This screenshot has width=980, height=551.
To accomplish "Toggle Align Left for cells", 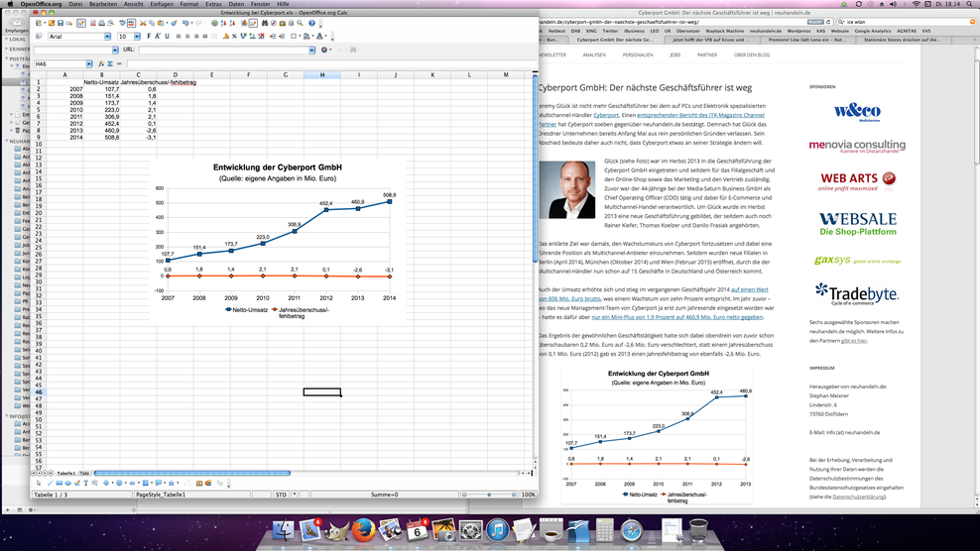I will (179, 37).
